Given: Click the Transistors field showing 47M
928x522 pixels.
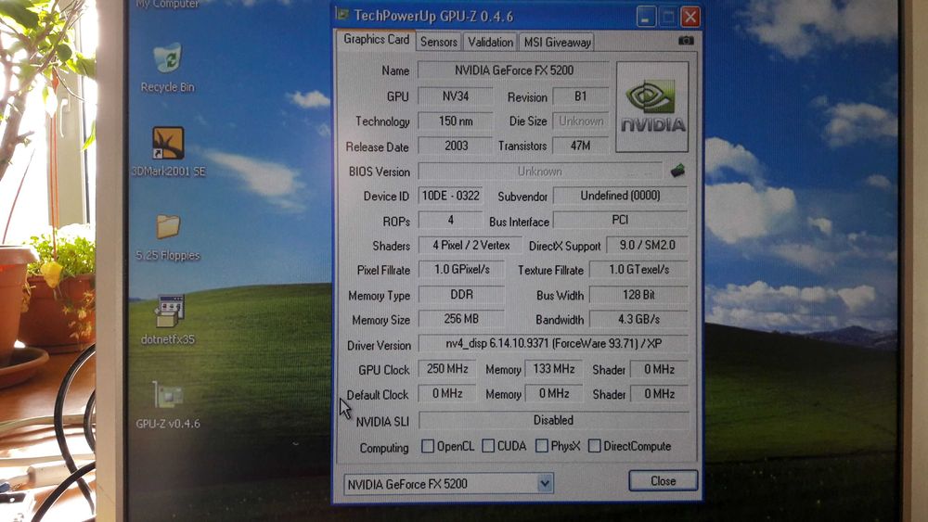Looking at the screenshot, I should 581,146.
